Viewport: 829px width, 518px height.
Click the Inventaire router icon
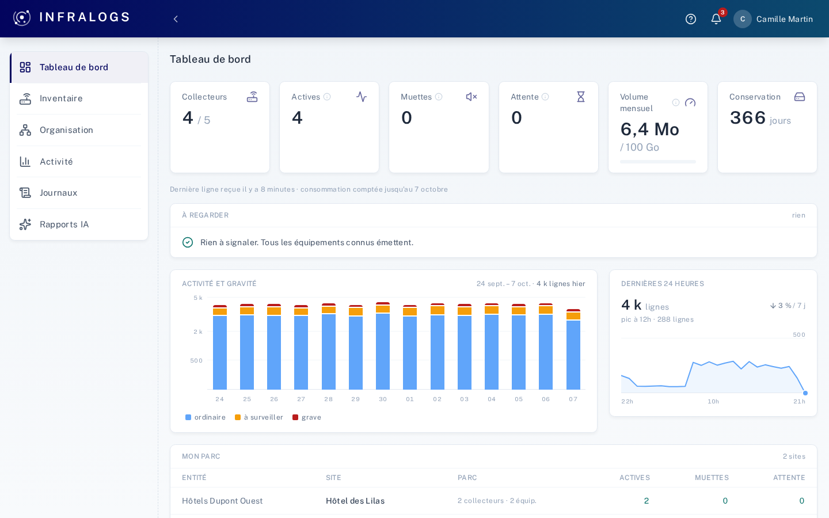coord(25,98)
